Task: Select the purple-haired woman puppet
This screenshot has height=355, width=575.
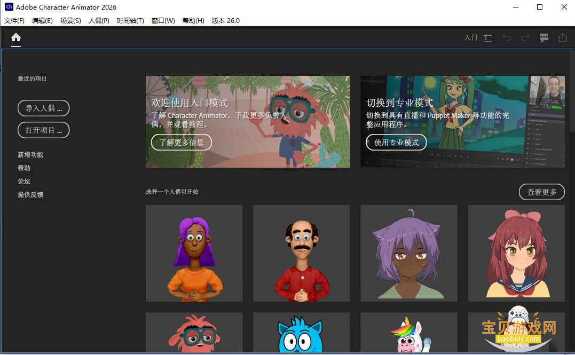Action: [x=194, y=254]
